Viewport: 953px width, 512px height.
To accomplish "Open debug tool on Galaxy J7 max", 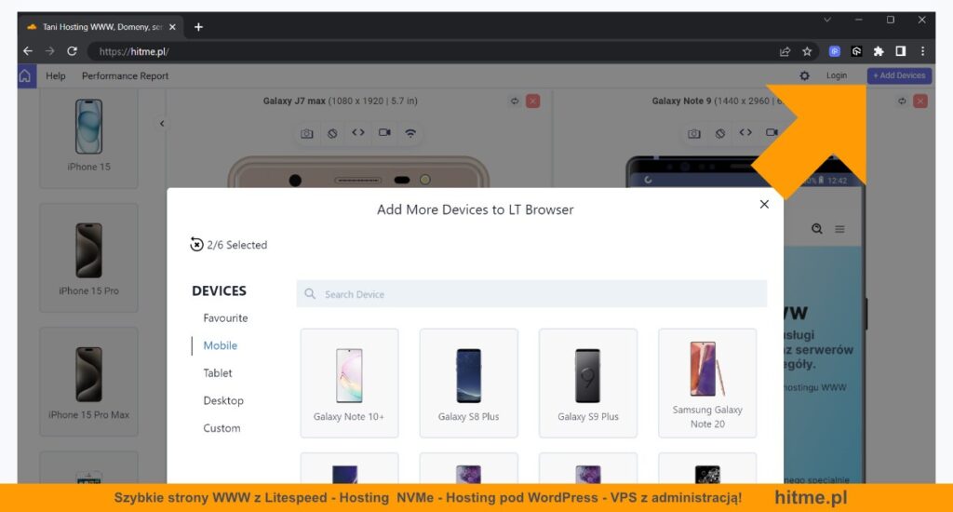I will point(358,132).
